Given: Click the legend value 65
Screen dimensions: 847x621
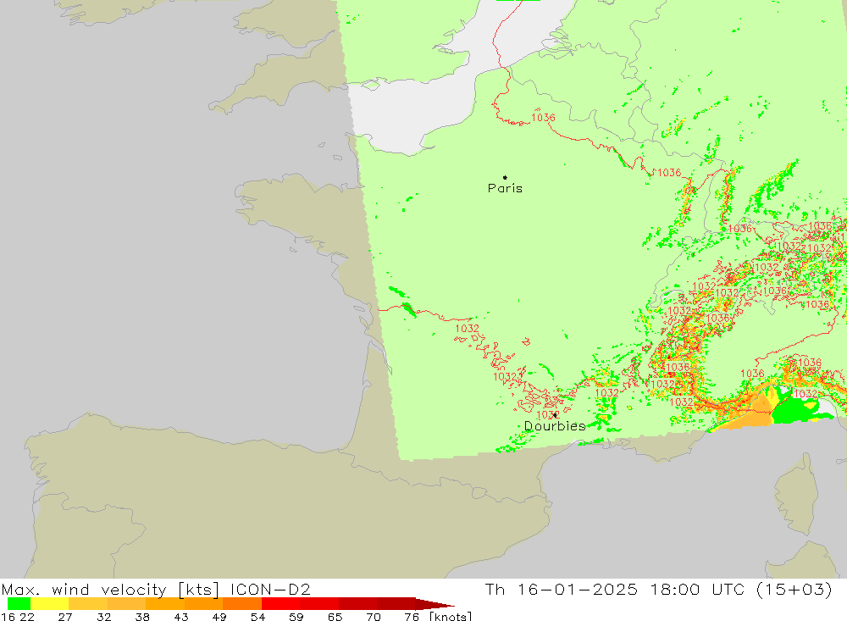Looking at the screenshot, I should click(x=335, y=617).
